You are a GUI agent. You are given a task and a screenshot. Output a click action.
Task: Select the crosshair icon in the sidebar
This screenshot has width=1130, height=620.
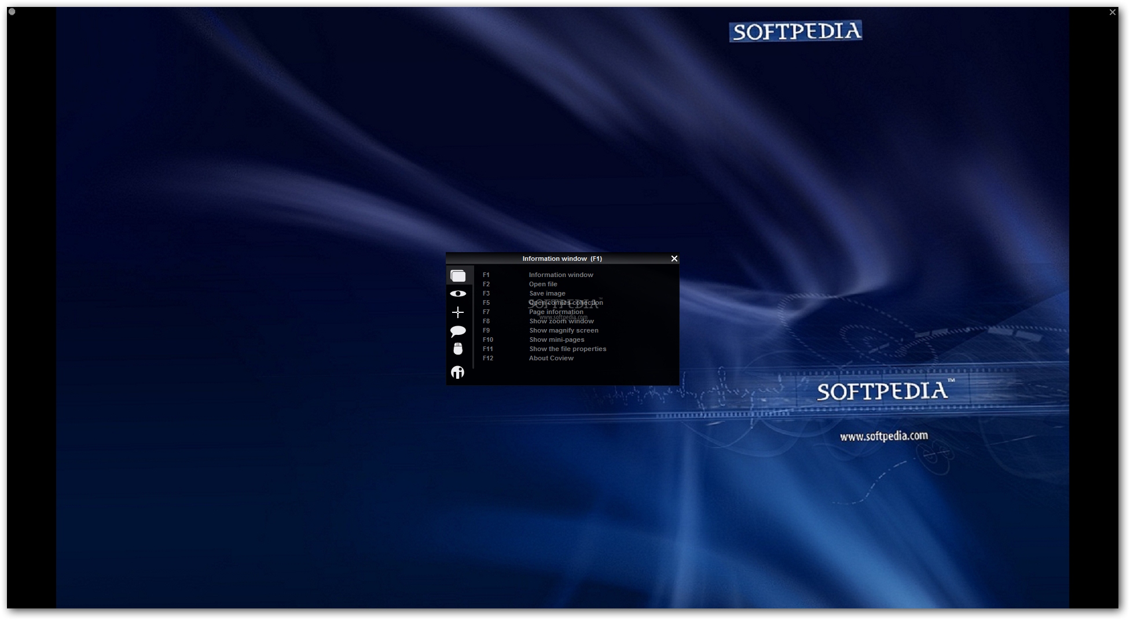pos(458,312)
